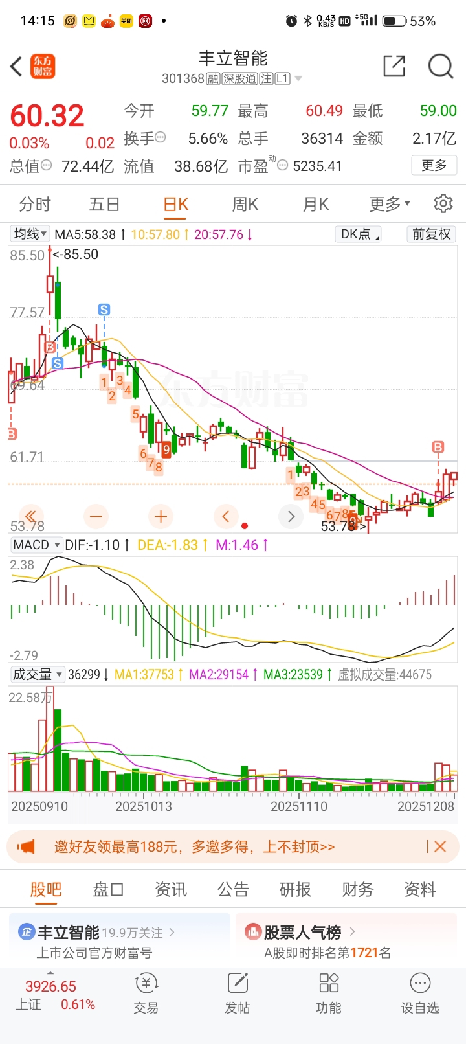The height and width of the screenshot is (1044, 466).
Task: Move chart right with gray right chevron
Action: (x=291, y=516)
